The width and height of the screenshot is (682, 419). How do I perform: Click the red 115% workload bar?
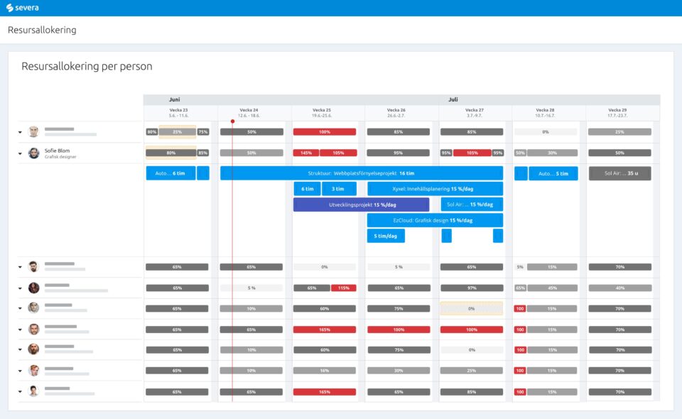click(343, 288)
